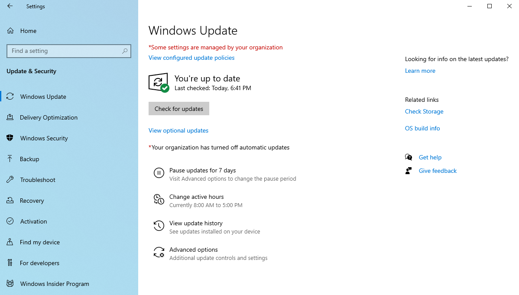The image size is (519, 295).
Task: Select Pause updates for 7 days
Action: point(225,174)
